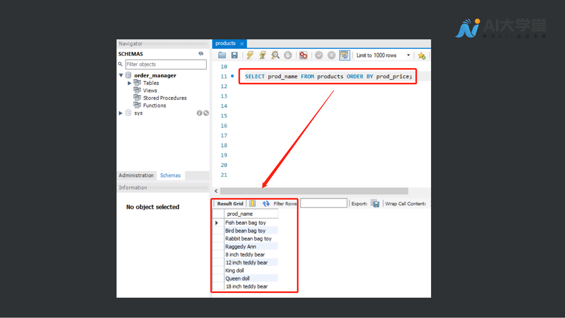
Task: Select the 12 inch teddy bear row
Action: click(250, 263)
